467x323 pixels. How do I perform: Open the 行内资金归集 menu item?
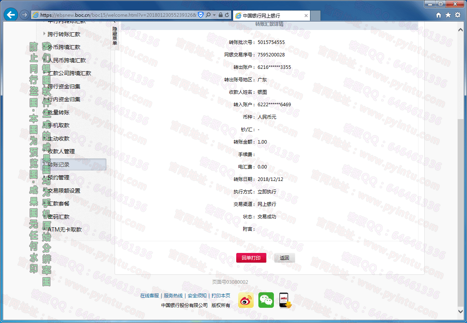point(64,99)
